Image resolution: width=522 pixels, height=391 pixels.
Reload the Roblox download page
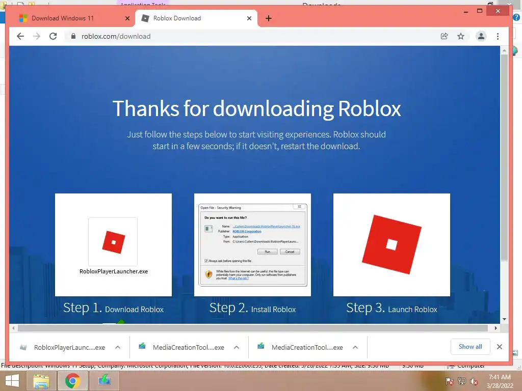pyautogui.click(x=53, y=36)
